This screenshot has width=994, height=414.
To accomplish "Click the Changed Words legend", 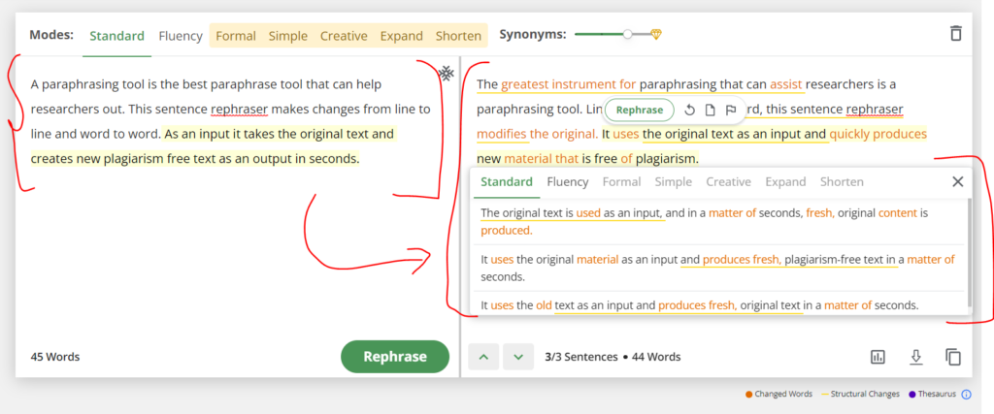I will (779, 395).
